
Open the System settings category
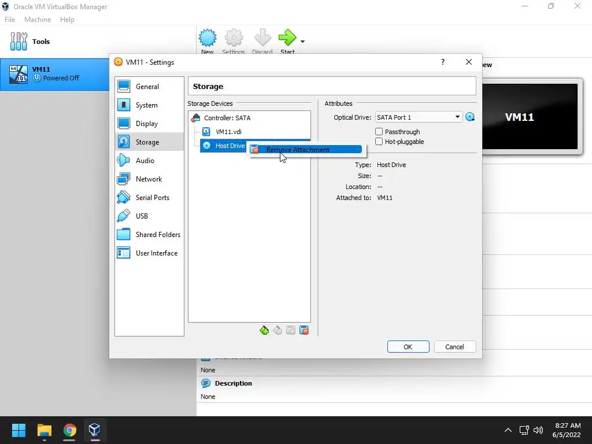149,105
